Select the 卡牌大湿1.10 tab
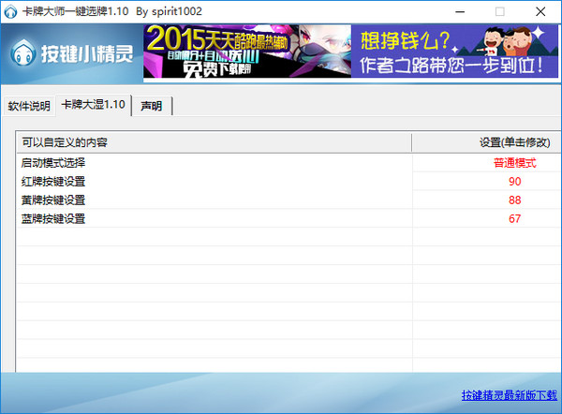The image size is (562, 414). (x=93, y=105)
